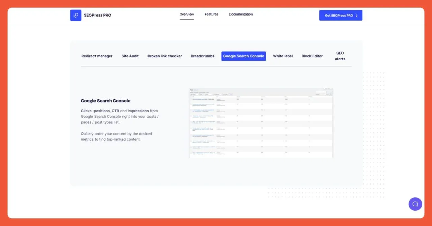Select the SEO alerts tab
The image size is (432, 226).
click(340, 56)
